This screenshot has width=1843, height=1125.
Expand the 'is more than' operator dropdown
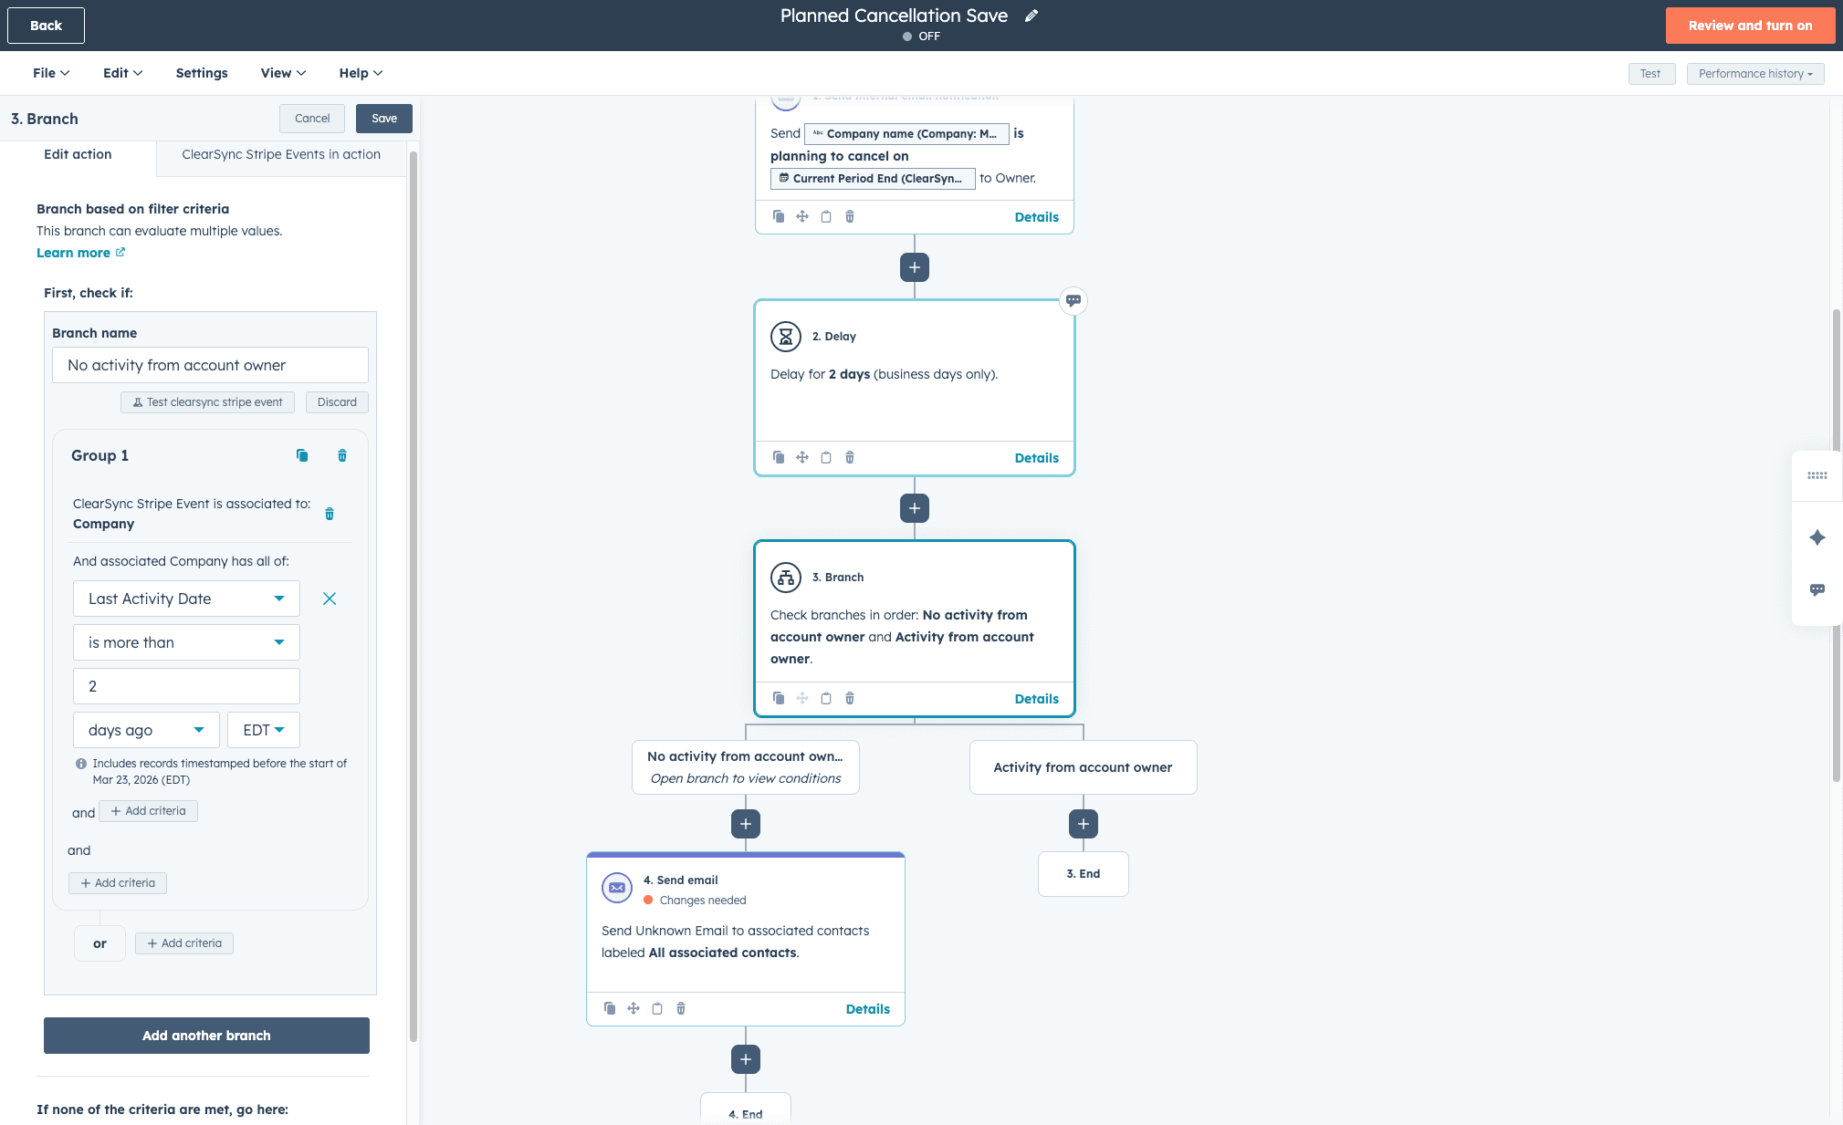click(x=186, y=642)
